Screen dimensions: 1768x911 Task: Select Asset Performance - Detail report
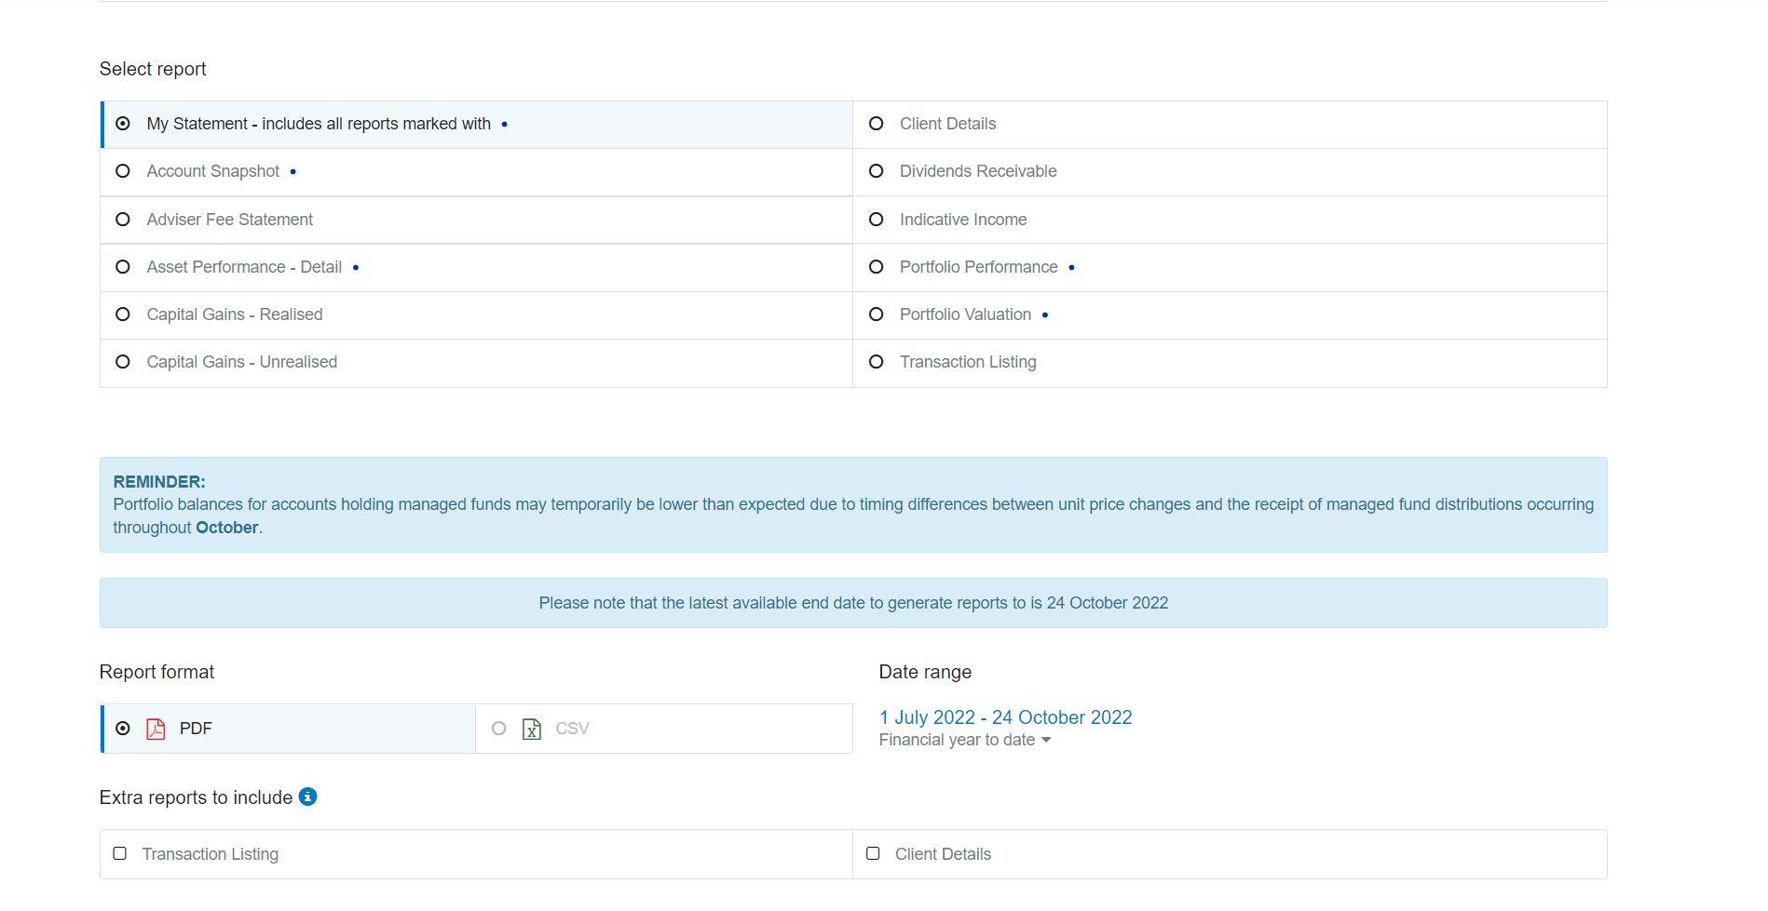(x=123, y=267)
